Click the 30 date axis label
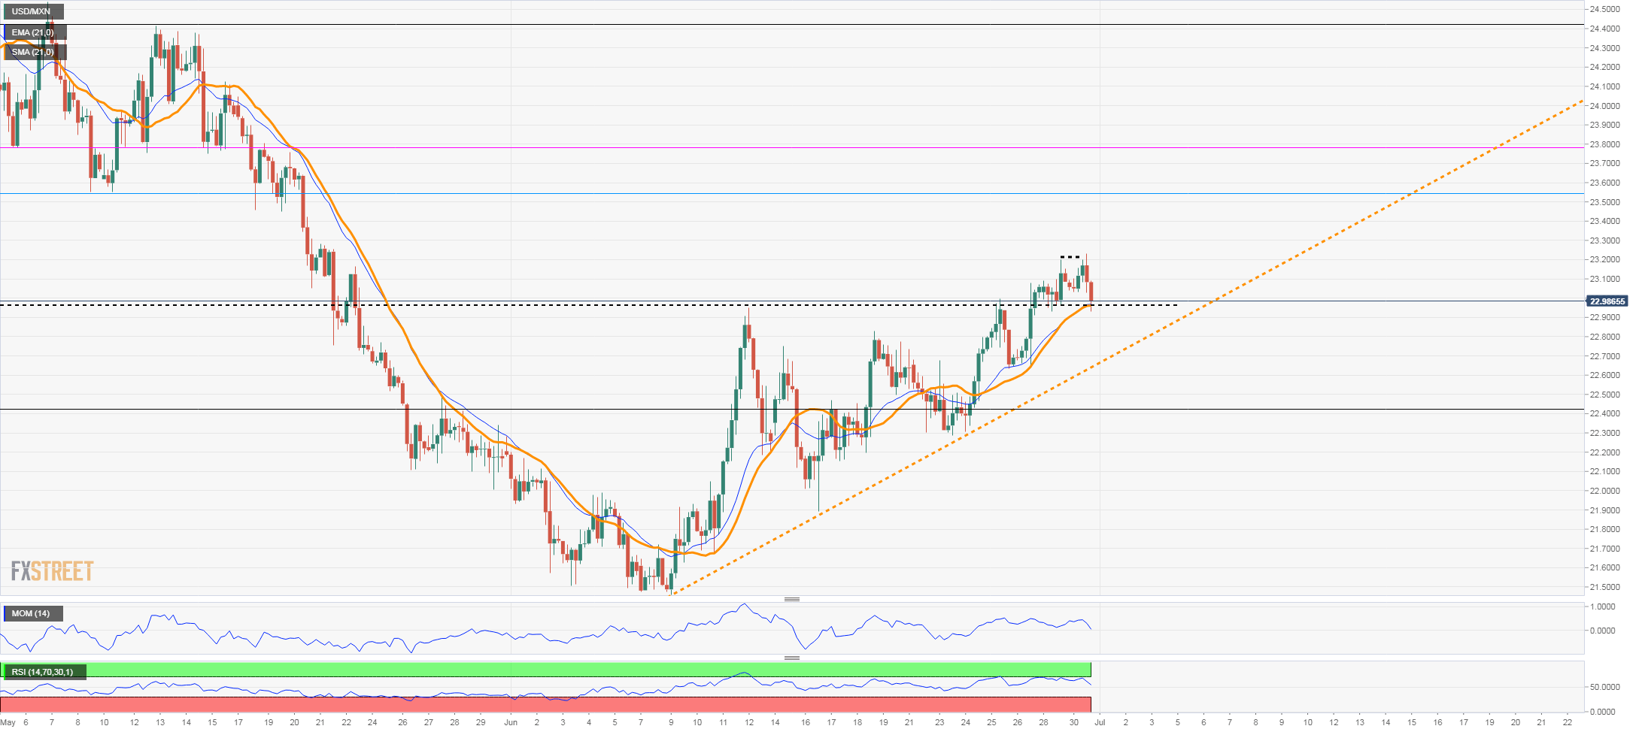Viewport: 1642px width, 732px height. pos(1074,723)
